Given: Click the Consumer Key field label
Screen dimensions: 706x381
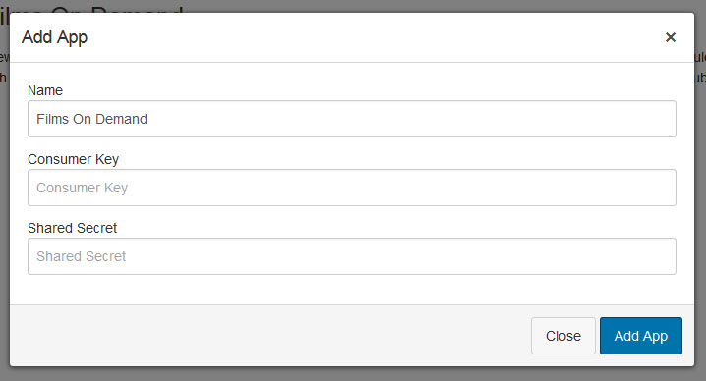Looking at the screenshot, I should (73, 159).
